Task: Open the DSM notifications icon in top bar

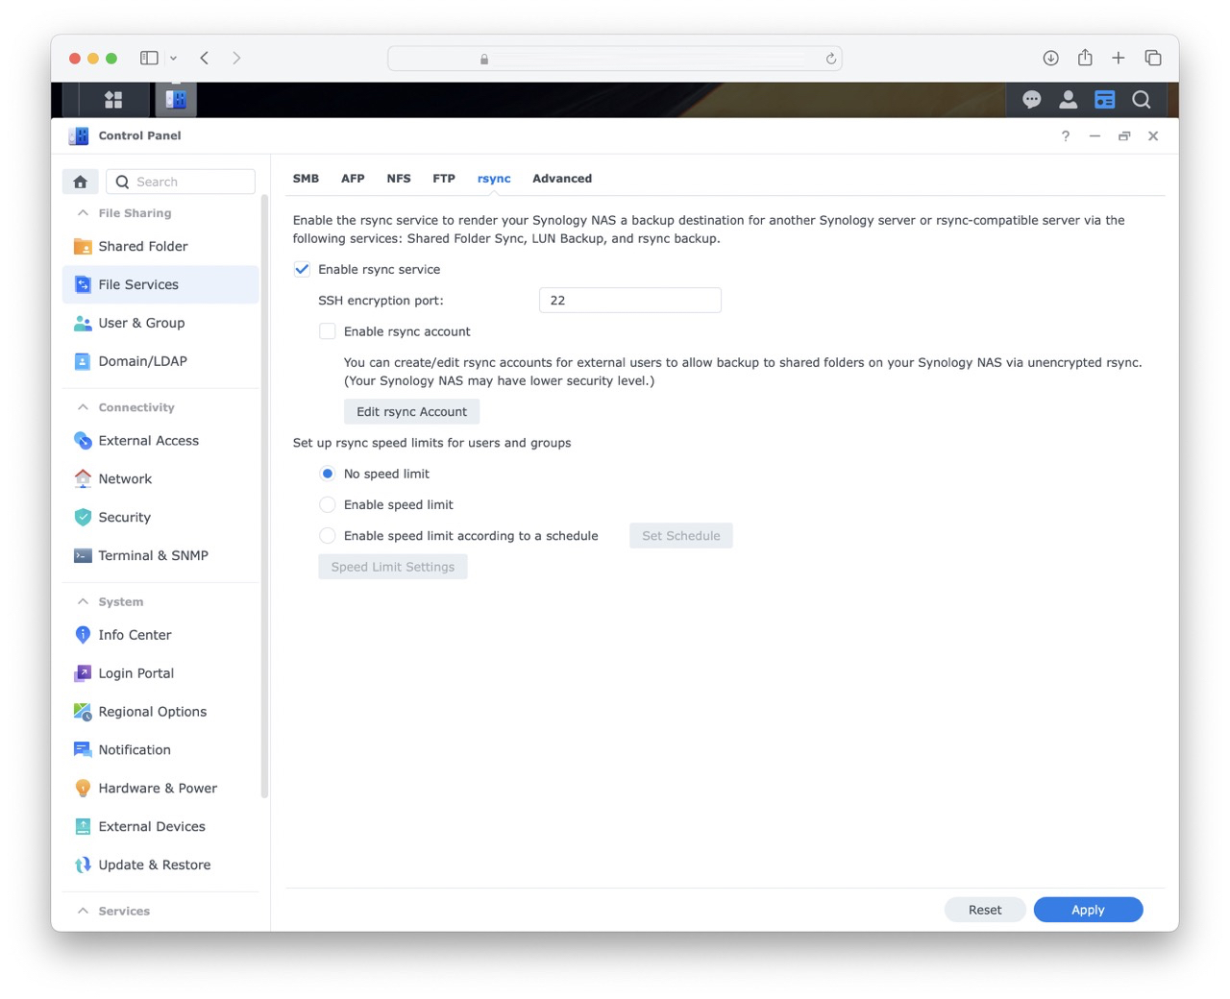Action: tap(1031, 99)
